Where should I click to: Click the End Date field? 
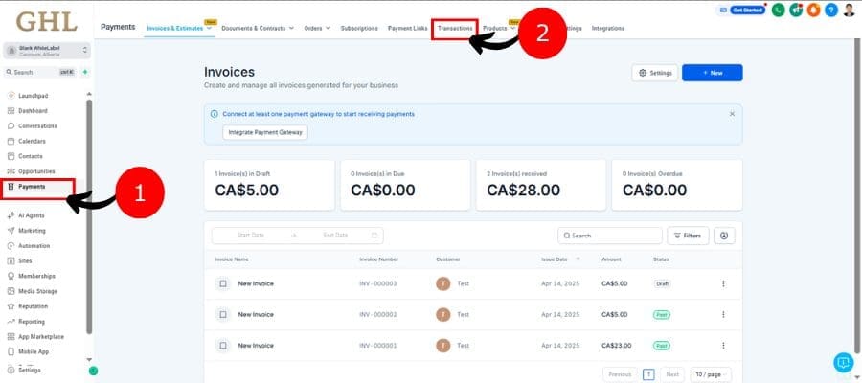tap(335, 236)
